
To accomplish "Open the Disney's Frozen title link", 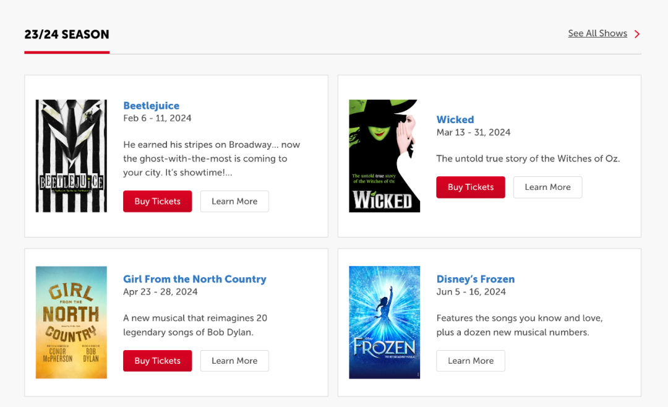I will pyautogui.click(x=476, y=279).
